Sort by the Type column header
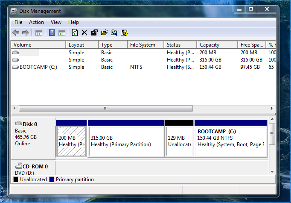291x203 pixels. tap(113, 45)
